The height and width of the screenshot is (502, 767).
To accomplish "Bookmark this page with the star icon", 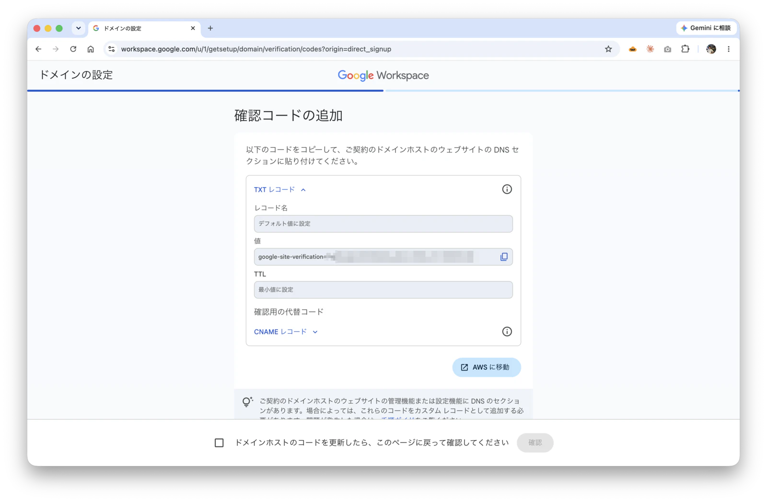I will pos(608,49).
